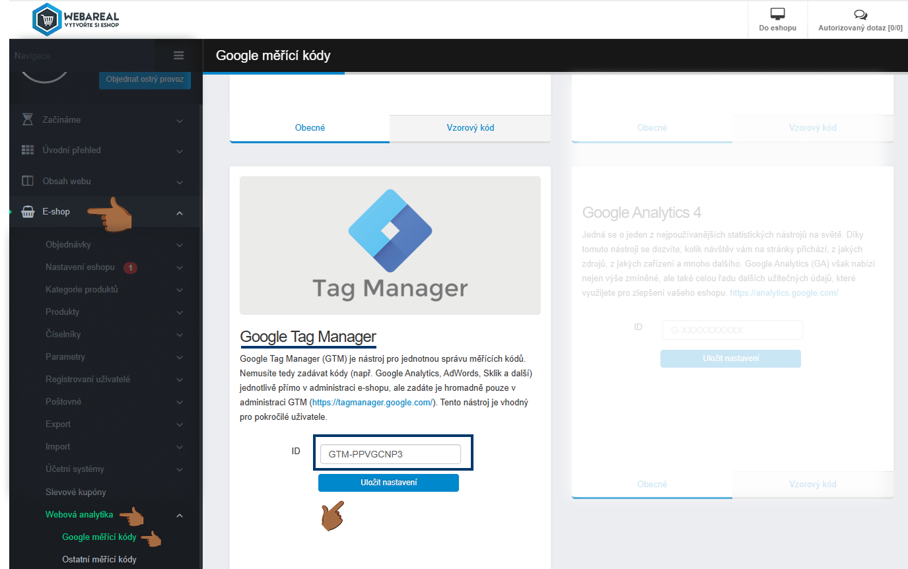Expand Nastavení eshopu submenu
Viewport: 908px width, 569px height.
[179, 268]
